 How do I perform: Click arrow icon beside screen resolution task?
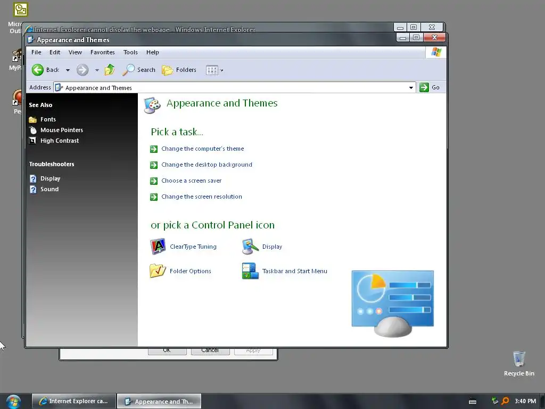154,197
